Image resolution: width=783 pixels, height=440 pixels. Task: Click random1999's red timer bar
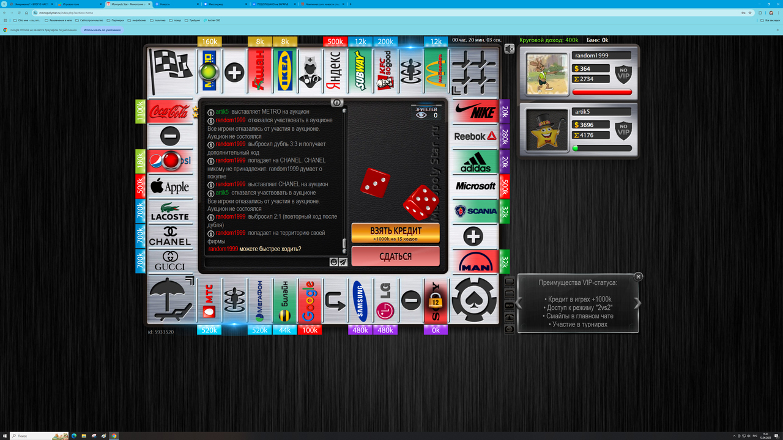pos(602,92)
